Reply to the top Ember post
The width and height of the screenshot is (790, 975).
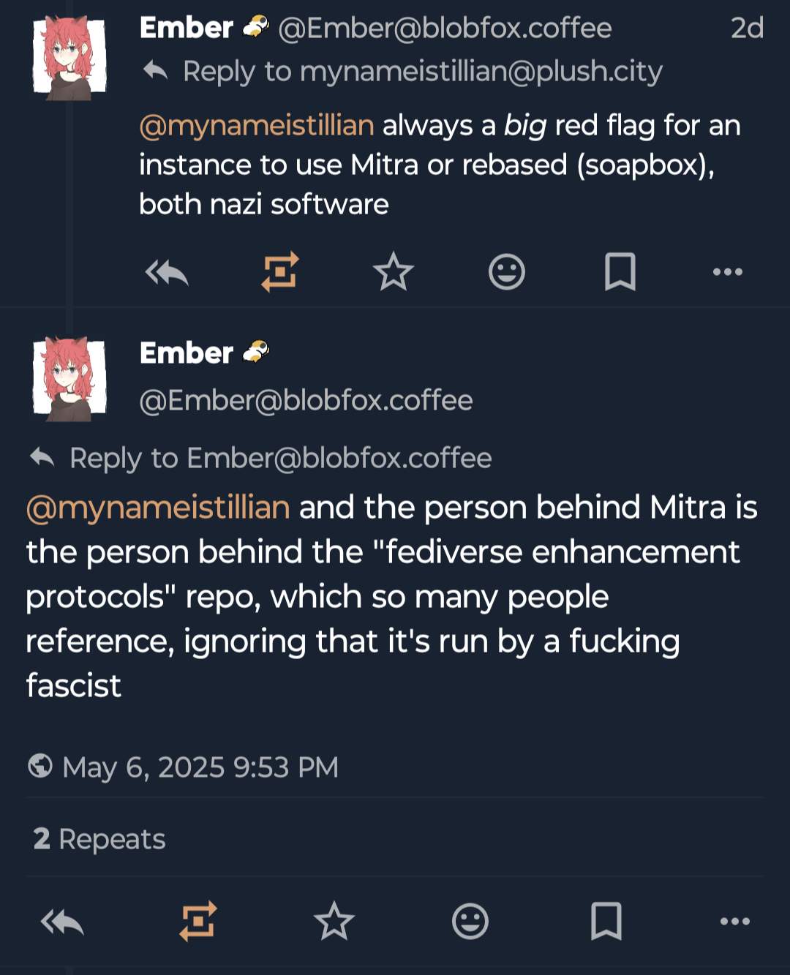tap(167, 273)
